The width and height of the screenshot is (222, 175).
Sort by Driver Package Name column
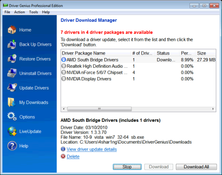(96, 53)
